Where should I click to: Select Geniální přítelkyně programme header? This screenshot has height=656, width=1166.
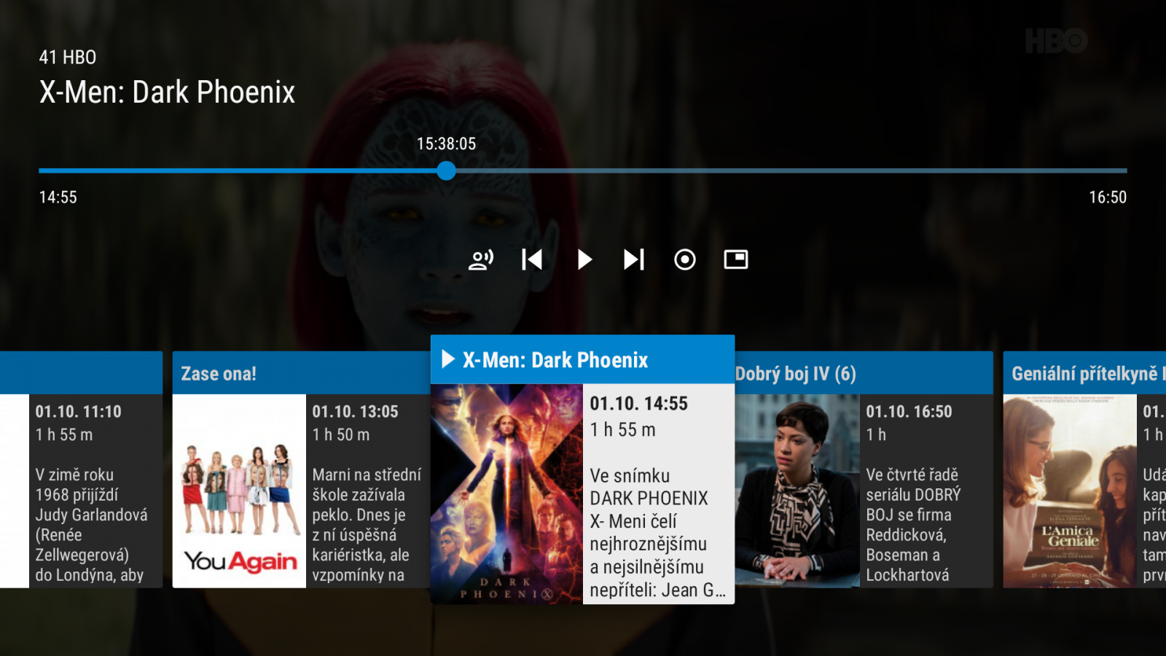(x=1084, y=373)
